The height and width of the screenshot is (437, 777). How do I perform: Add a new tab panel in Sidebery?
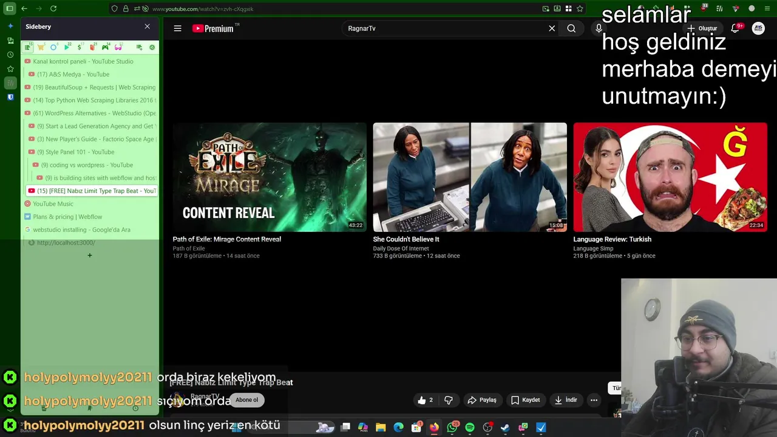pyautogui.click(x=139, y=47)
